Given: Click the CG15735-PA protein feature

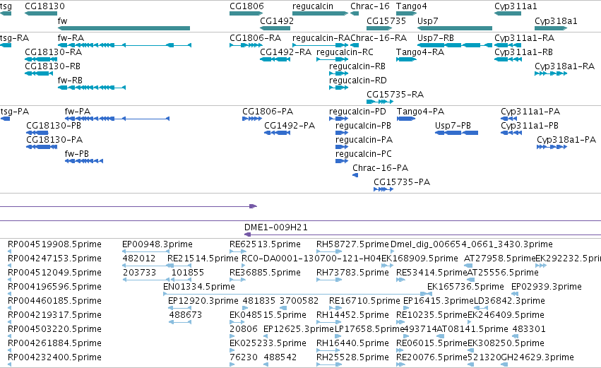Looking at the screenshot, I should click(383, 189).
